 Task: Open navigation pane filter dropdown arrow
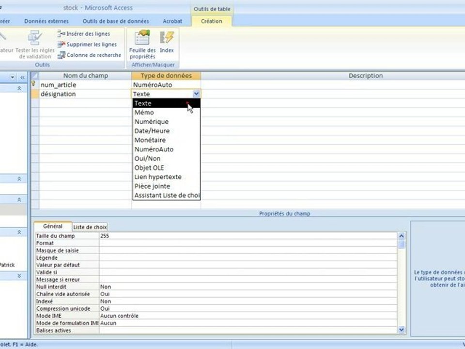coord(13,78)
